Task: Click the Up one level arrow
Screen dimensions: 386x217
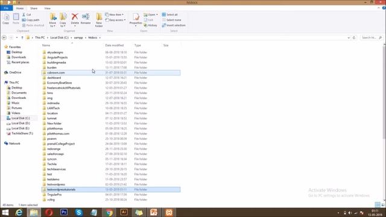Action: [22, 37]
